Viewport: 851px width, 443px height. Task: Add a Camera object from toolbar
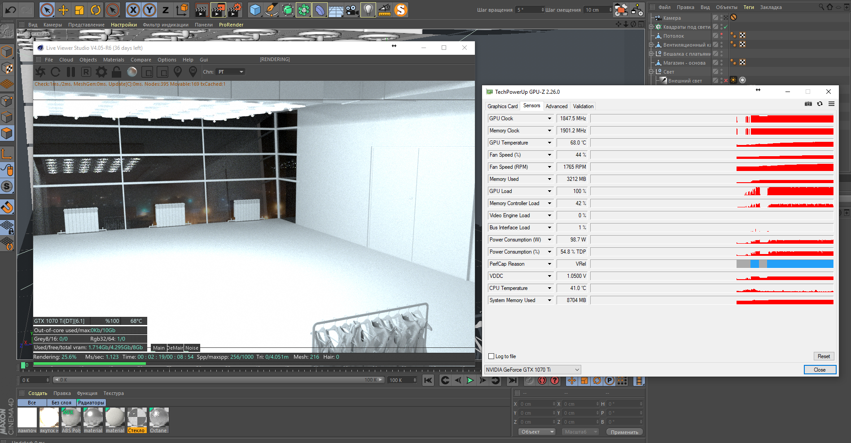(352, 9)
